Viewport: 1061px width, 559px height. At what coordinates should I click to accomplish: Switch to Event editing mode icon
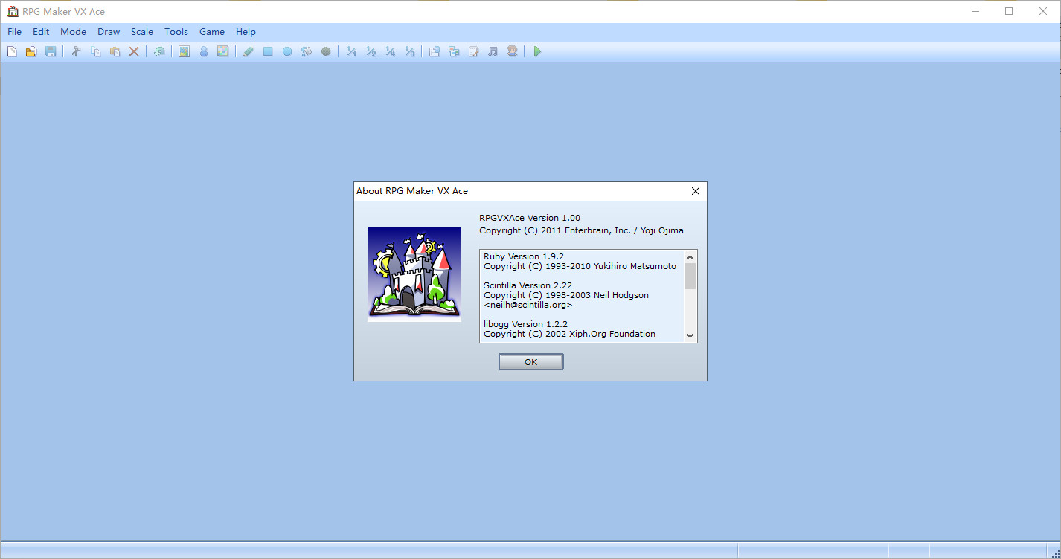click(x=204, y=51)
